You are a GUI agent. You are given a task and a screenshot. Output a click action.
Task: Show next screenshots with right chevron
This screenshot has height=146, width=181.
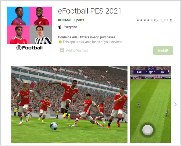pyautogui.click(x=175, y=104)
